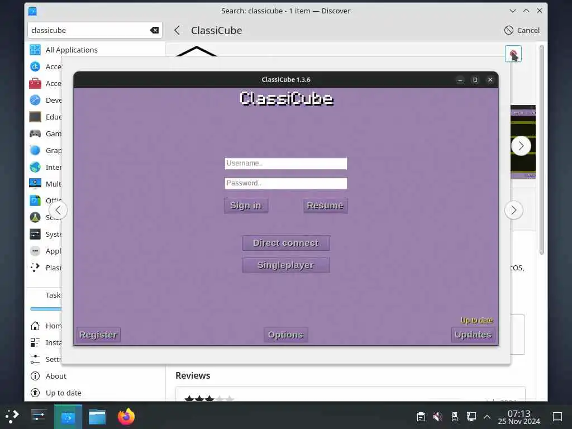The width and height of the screenshot is (572, 429).
Task: Switch to Discover in the taskbar
Action: pyautogui.click(x=68, y=417)
